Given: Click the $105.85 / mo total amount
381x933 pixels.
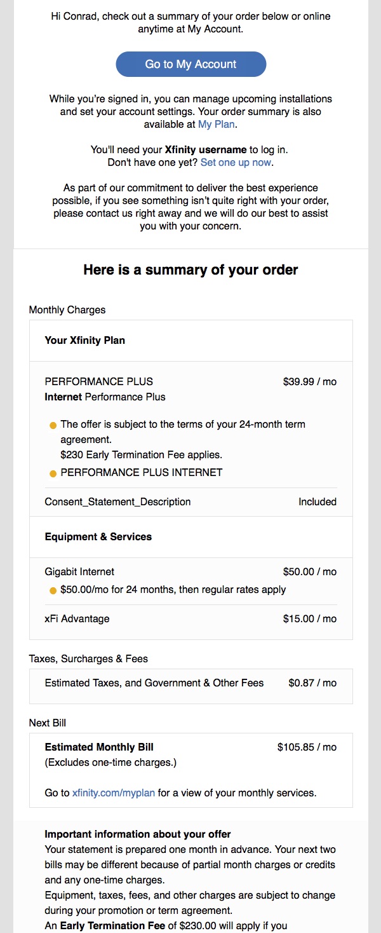Looking at the screenshot, I should [307, 747].
